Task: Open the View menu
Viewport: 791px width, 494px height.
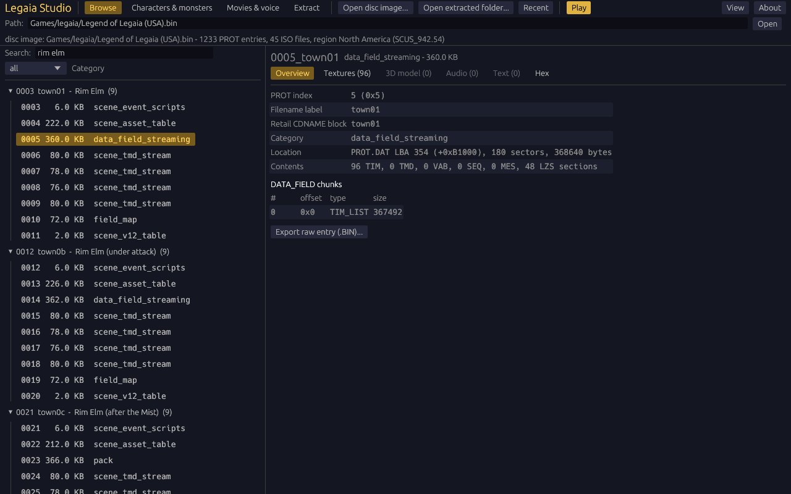Action: 735,7
